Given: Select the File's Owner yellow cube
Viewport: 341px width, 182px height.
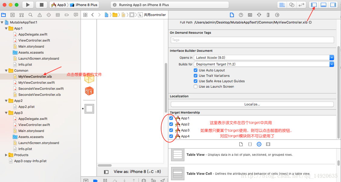Looking at the screenshot, I should pos(89,79).
